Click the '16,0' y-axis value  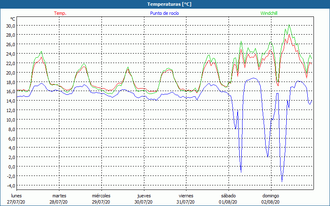coord(11,91)
